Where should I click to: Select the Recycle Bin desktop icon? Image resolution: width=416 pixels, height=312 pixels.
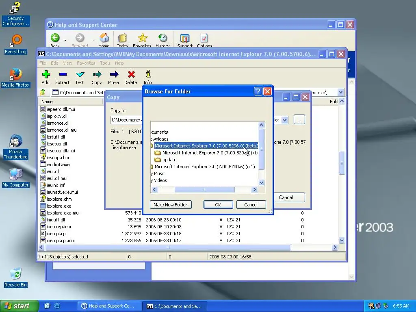[x=15, y=277]
